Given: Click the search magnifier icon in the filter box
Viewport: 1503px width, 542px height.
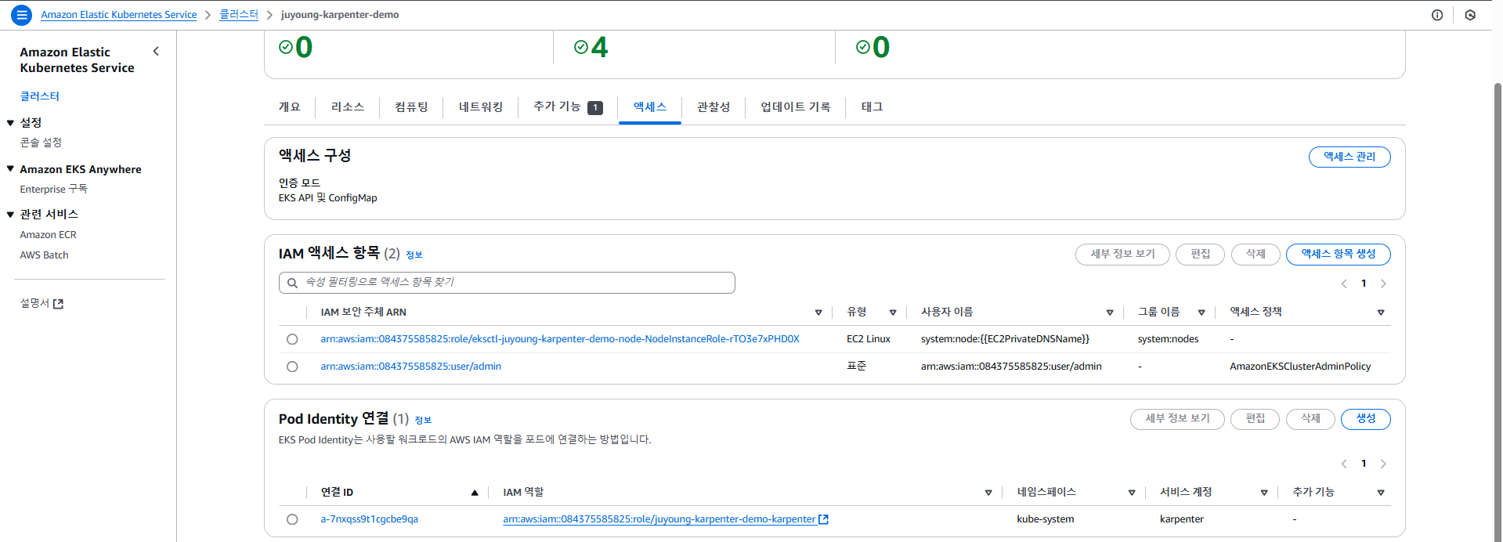Looking at the screenshot, I should [292, 283].
